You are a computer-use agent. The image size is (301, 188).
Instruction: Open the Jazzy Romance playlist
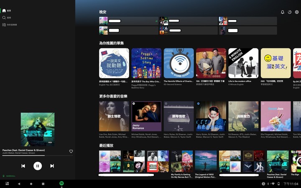[146, 116]
